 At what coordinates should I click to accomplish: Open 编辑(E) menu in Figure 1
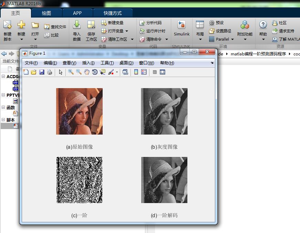click(x=50, y=63)
